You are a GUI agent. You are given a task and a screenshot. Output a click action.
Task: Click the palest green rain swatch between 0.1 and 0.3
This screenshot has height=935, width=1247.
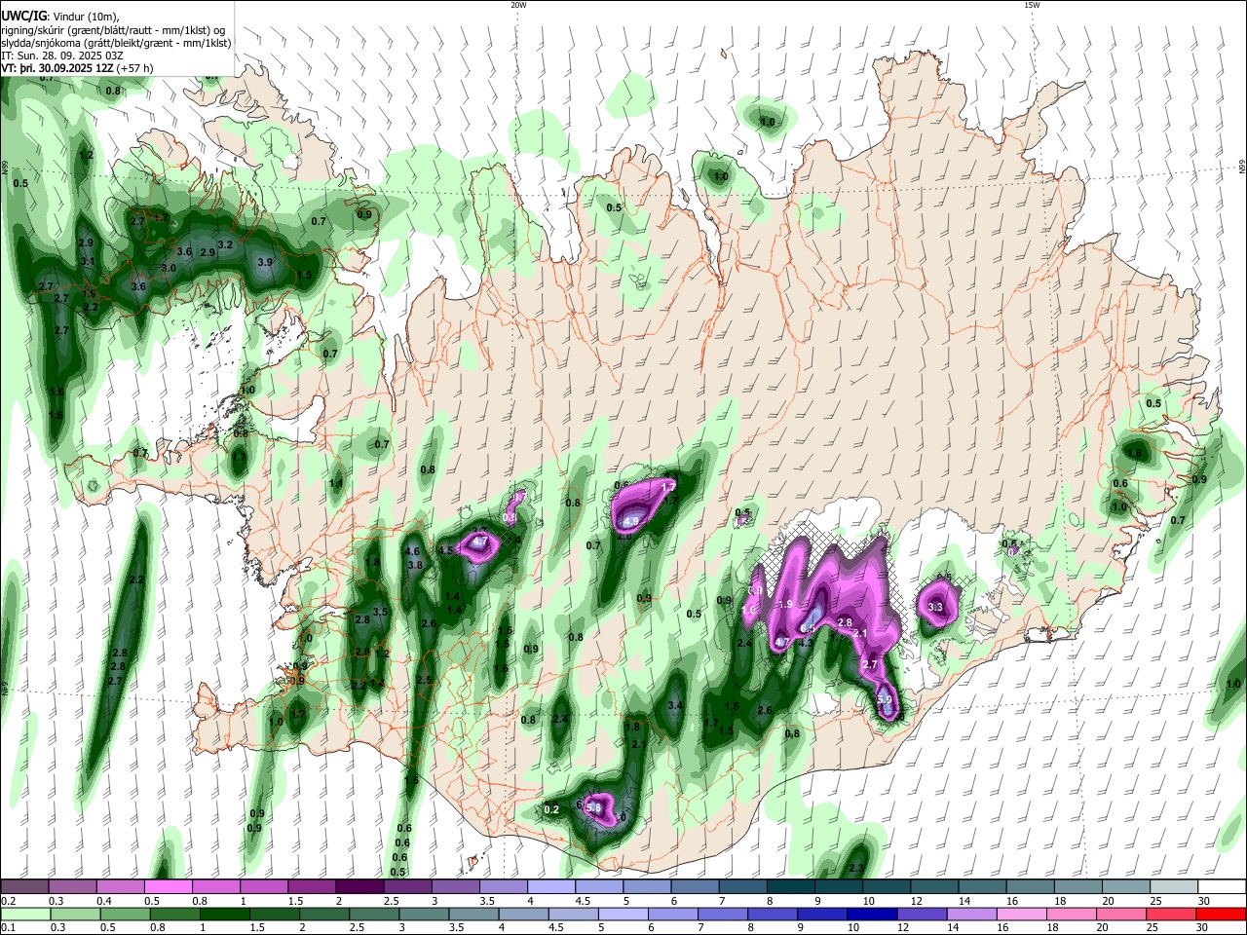24,914
